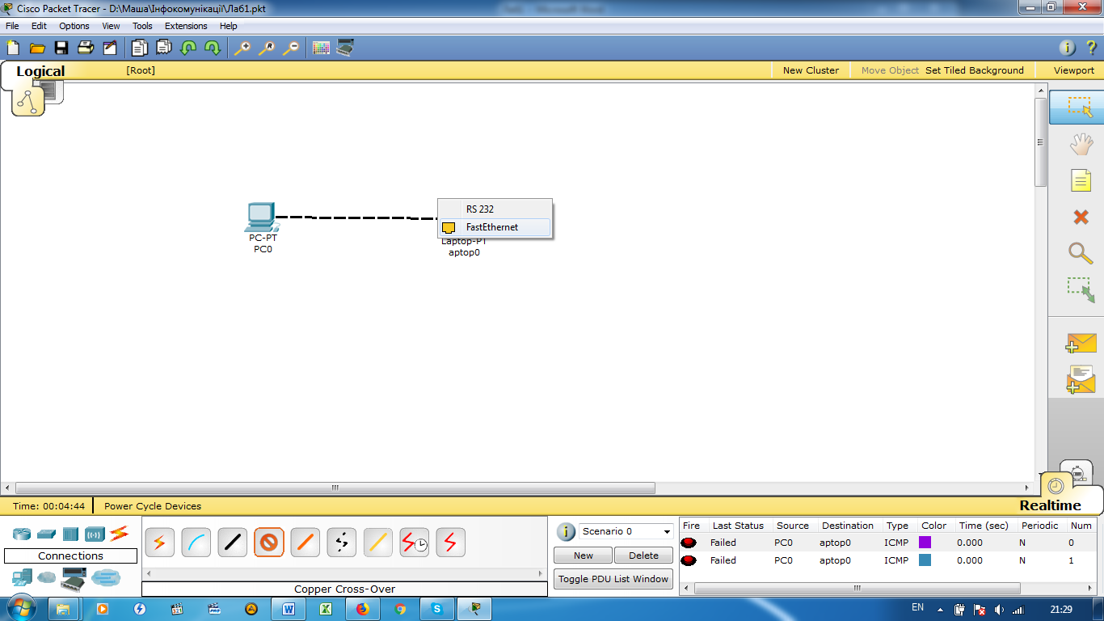Screen dimensions: 1104x621
Task: Choose Copper Straight-Through cable
Action: point(233,543)
